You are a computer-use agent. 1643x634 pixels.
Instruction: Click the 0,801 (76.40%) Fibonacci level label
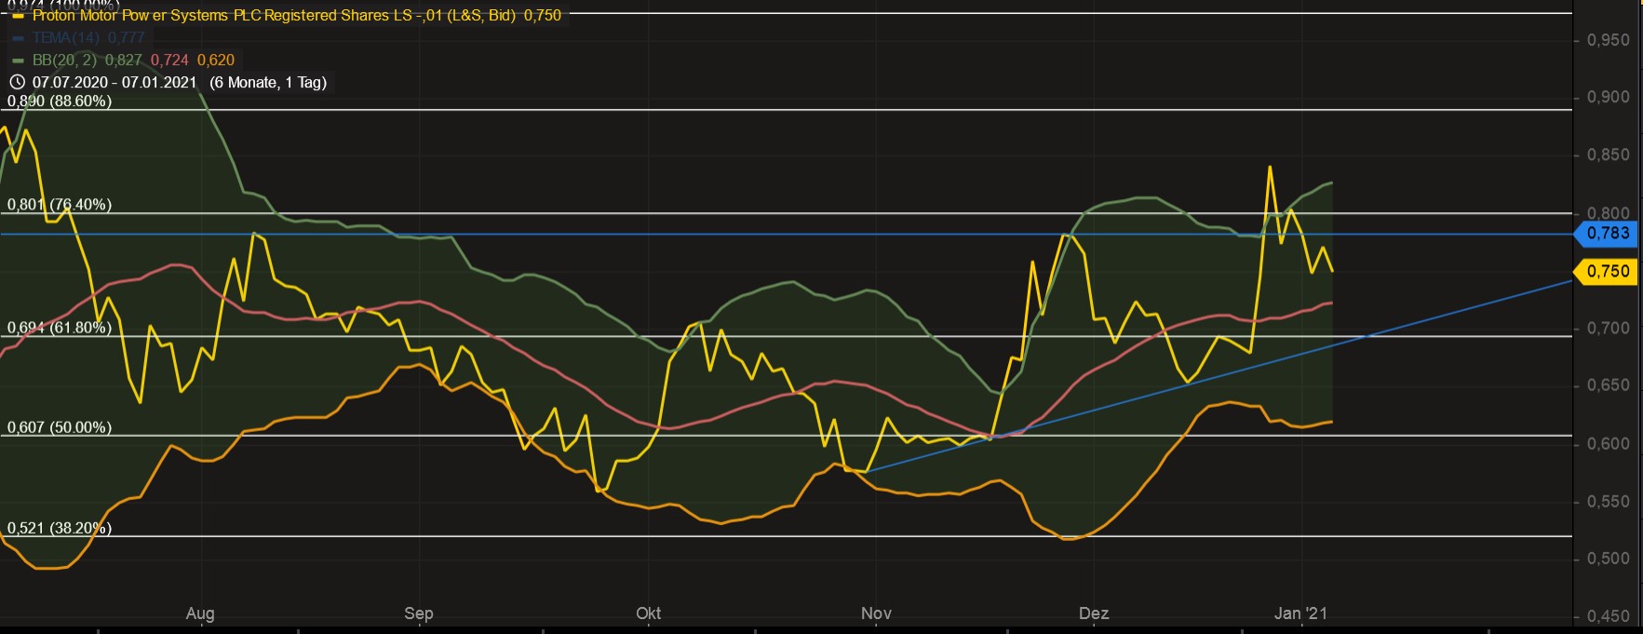tap(60, 204)
